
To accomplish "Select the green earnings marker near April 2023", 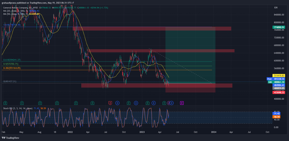I will point(164,103).
